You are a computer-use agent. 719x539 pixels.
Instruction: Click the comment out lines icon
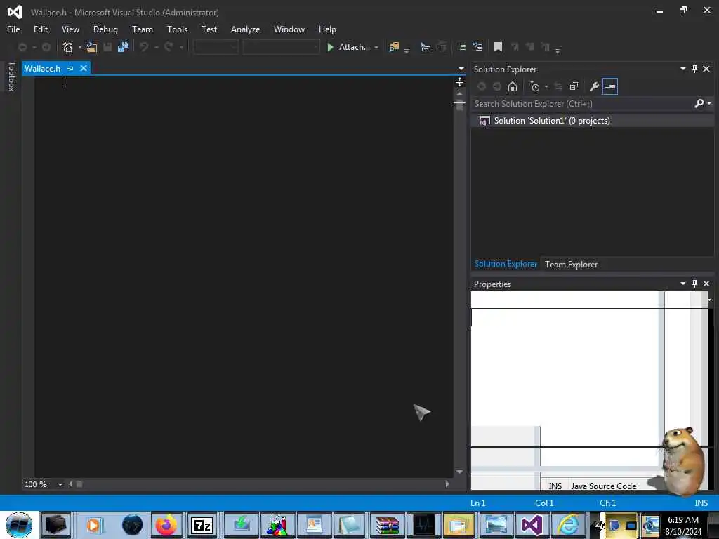[x=462, y=47]
